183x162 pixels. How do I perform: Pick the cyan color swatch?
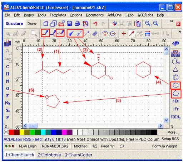(x=43, y=132)
